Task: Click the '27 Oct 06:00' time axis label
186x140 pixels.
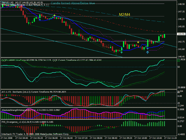Action: tap(51, 138)
